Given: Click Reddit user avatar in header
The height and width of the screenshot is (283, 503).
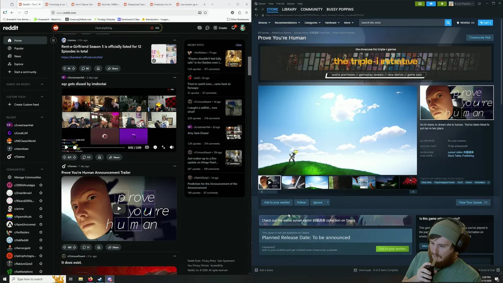Looking at the screenshot, I should pos(243,28).
